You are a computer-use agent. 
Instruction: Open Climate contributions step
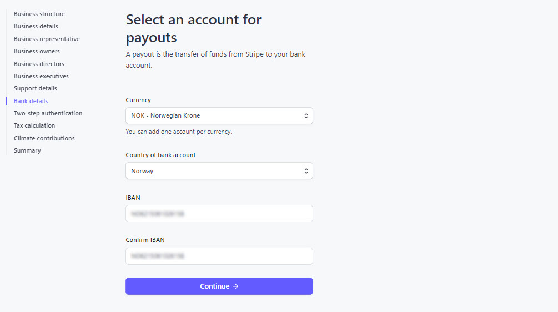click(x=44, y=138)
